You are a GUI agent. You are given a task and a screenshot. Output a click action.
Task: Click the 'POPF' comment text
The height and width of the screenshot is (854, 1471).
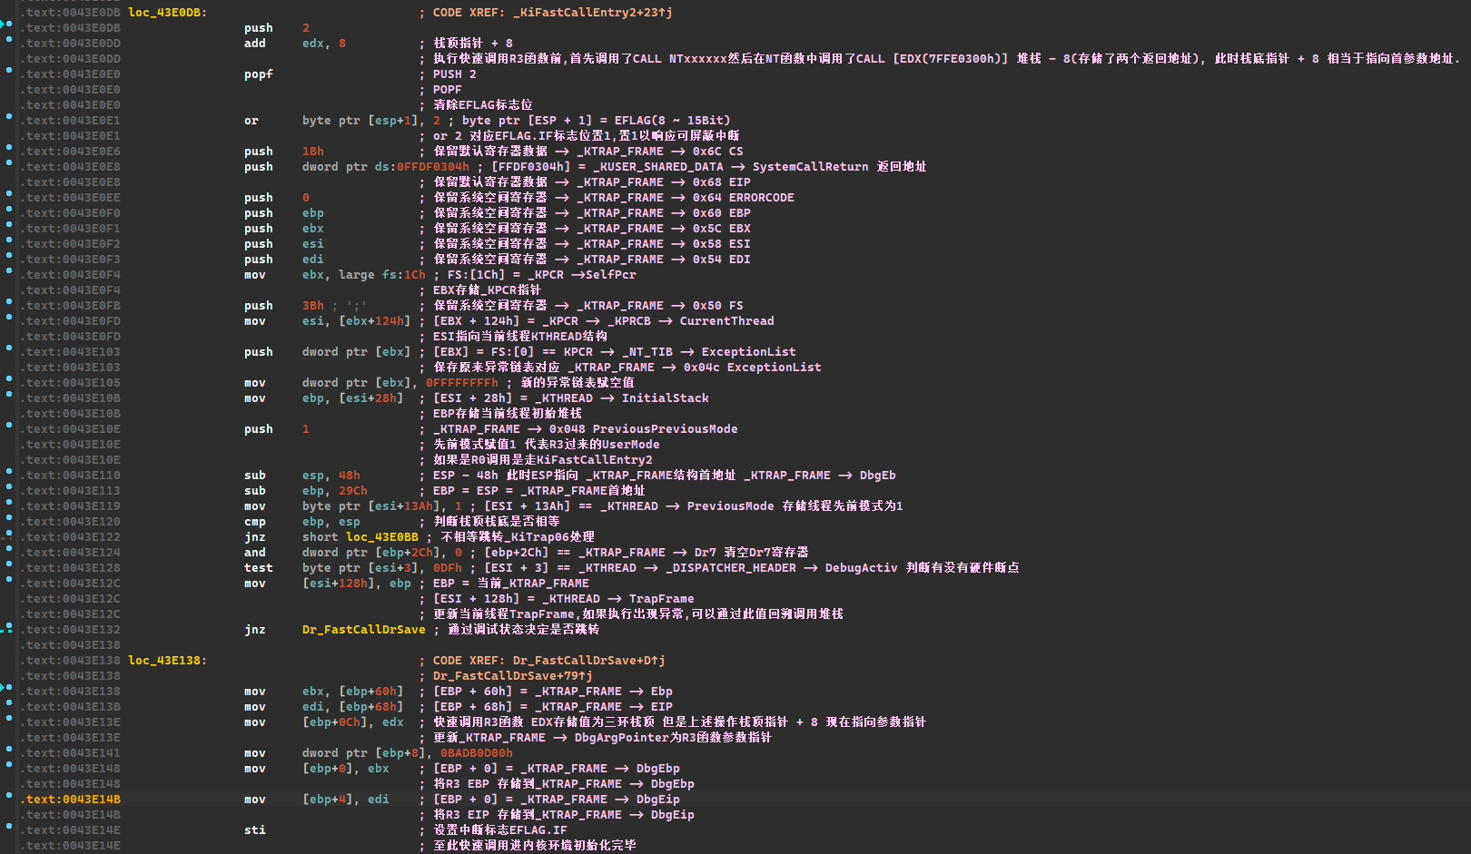tap(448, 90)
